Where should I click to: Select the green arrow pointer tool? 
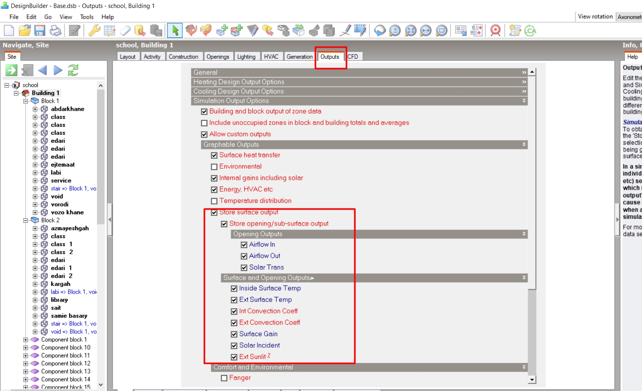coord(175,31)
